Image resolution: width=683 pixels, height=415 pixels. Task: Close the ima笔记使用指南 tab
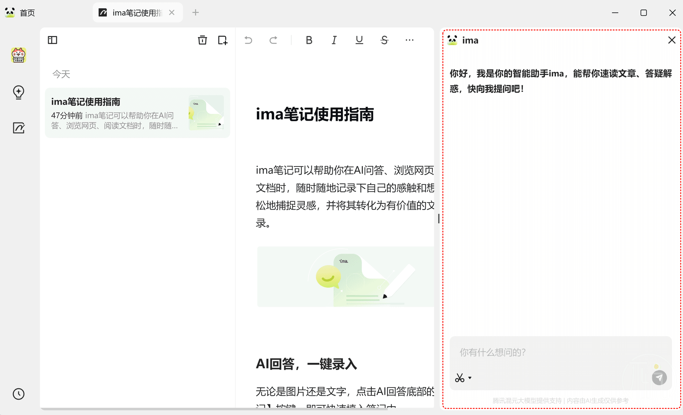(172, 12)
